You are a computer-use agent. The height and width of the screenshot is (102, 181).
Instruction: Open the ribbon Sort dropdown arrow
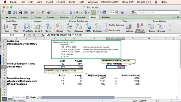click(x=10, y=26)
